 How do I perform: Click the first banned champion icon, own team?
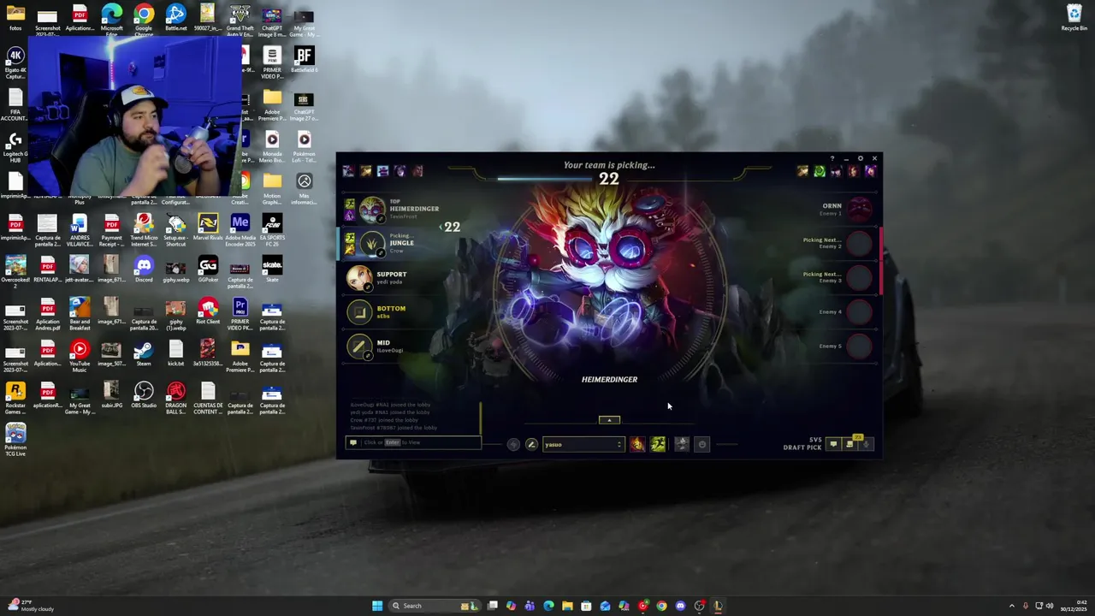(348, 171)
